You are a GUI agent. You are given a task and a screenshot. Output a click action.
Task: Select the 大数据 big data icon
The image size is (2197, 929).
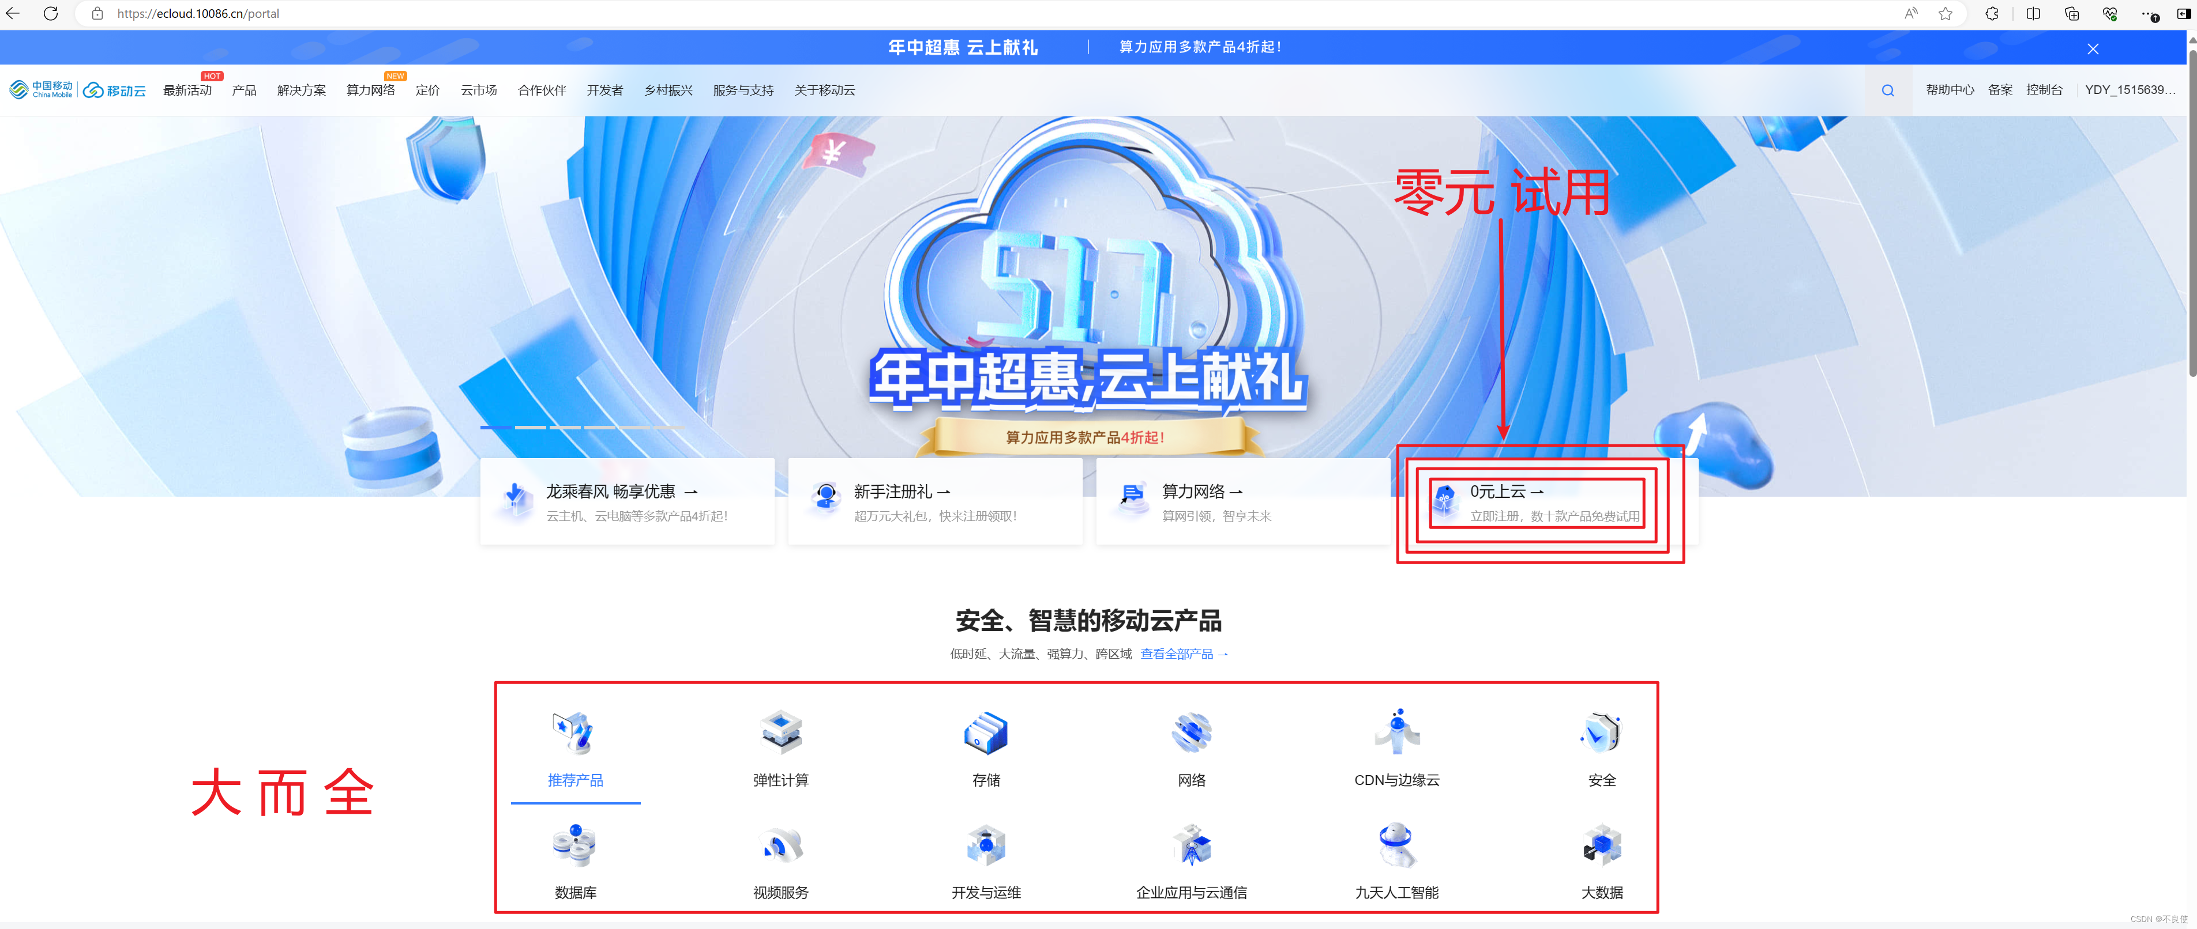[1602, 845]
